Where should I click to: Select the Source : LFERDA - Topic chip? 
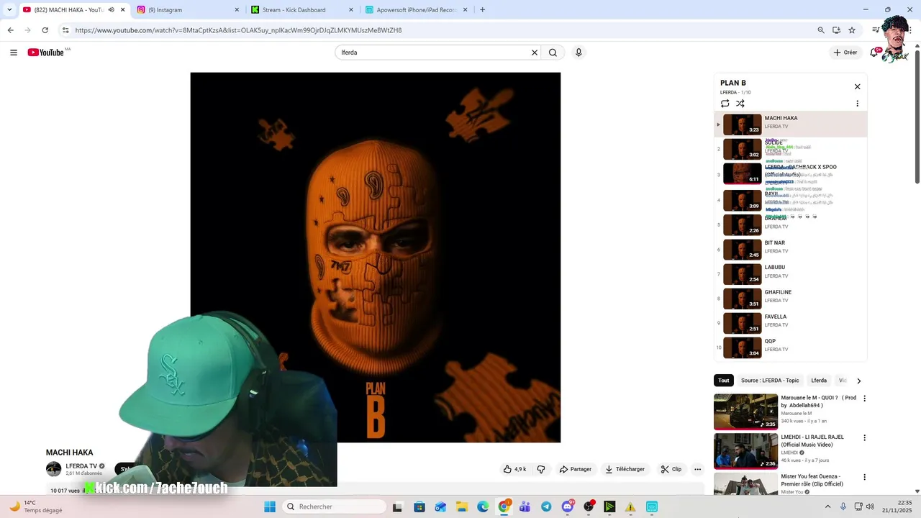[x=770, y=381]
